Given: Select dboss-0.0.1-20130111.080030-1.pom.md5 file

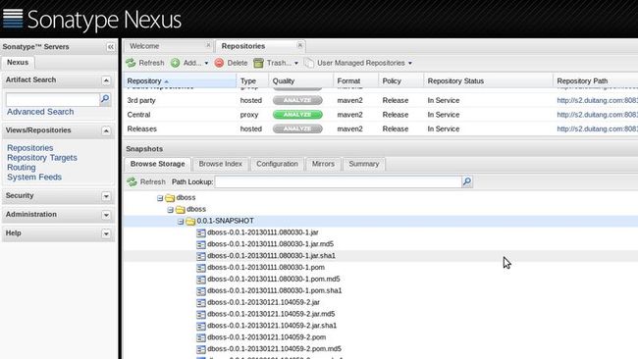Looking at the screenshot, I should click(274, 280).
